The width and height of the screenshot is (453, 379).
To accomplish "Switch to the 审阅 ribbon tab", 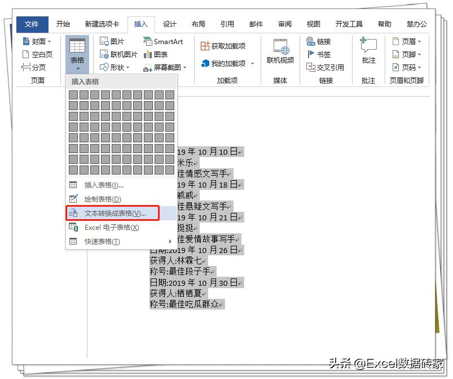I will 284,24.
